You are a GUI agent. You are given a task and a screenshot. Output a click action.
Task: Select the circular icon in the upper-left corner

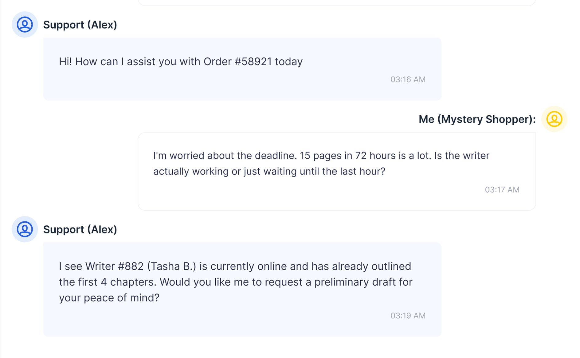[24, 25]
